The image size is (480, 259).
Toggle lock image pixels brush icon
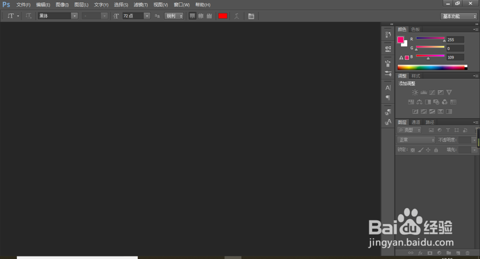[x=420, y=150]
